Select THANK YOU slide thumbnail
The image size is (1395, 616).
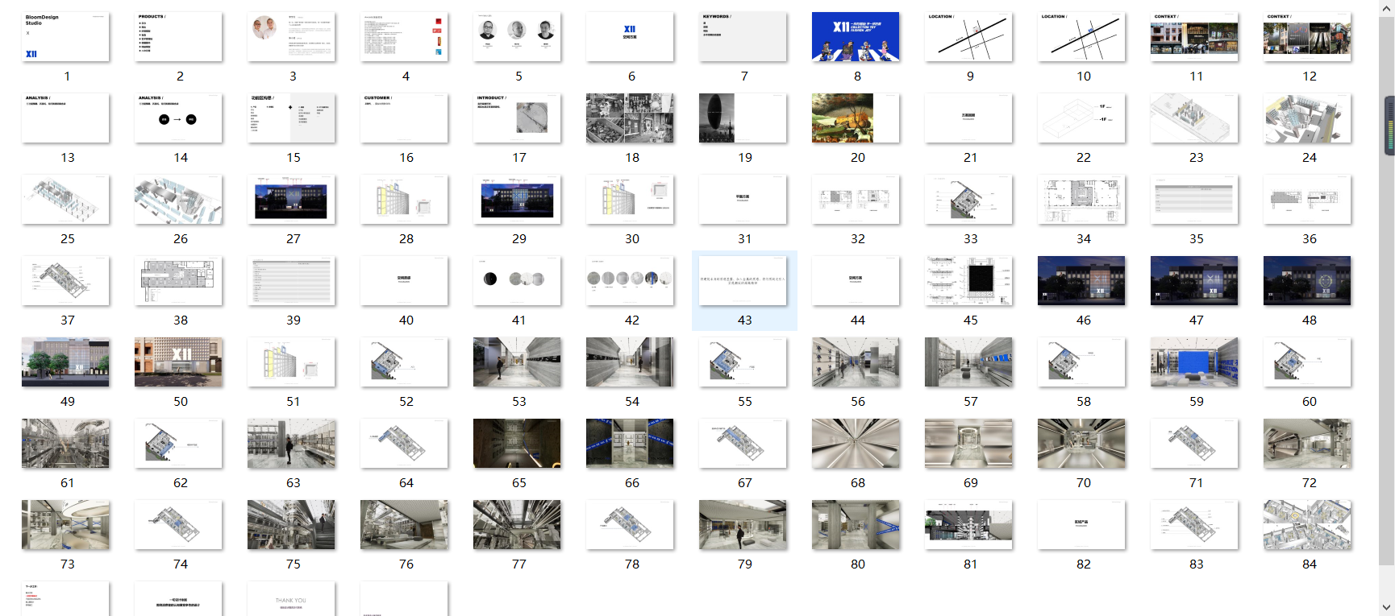(291, 599)
